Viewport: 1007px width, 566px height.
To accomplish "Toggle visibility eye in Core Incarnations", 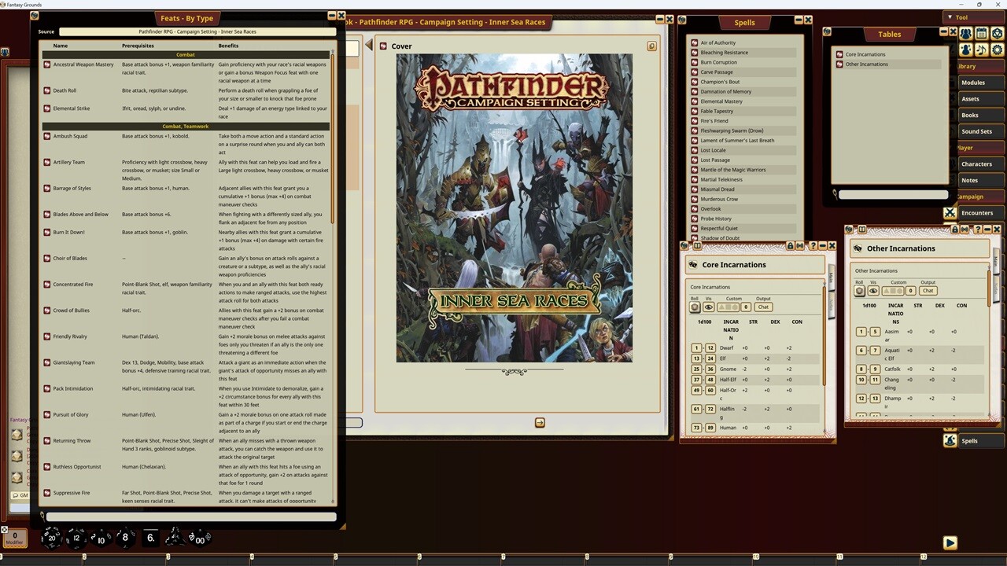I will pos(708,307).
